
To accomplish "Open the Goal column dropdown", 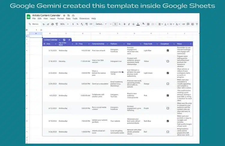I will click(140, 44).
